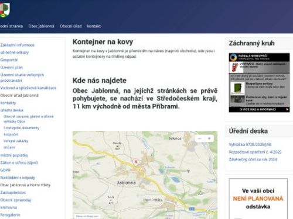293x219 pixels.
Task: Click the Úřední deska widget heading
Action: coord(248,131)
